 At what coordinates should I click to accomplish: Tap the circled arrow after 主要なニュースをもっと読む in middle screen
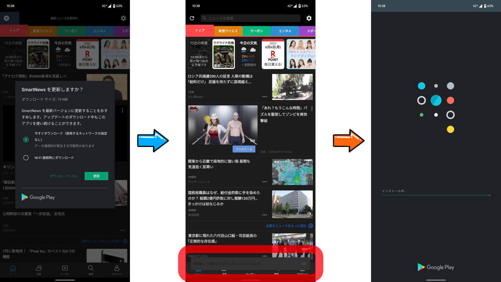(x=310, y=226)
